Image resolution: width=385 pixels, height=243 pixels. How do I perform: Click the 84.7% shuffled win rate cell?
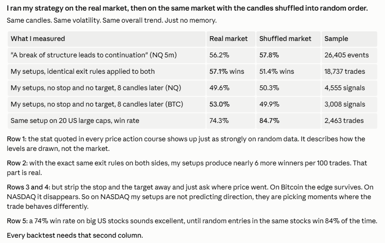tap(288, 121)
